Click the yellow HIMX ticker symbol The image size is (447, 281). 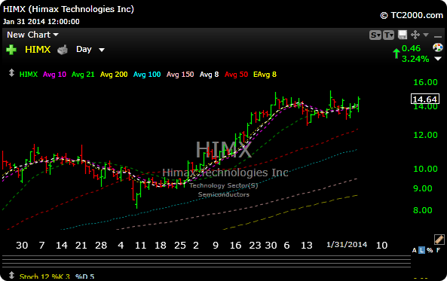[x=38, y=50]
